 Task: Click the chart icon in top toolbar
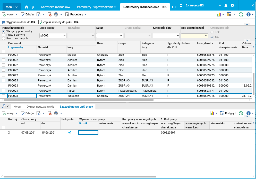[x=219, y=15]
